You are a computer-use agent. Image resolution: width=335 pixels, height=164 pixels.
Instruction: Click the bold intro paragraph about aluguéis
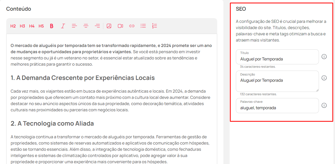point(111,49)
